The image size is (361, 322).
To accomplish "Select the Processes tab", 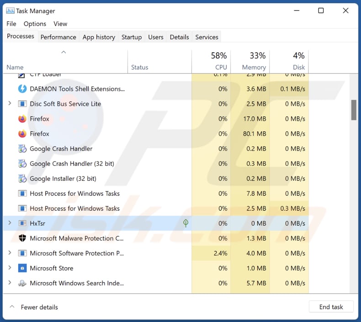I will point(21,36).
